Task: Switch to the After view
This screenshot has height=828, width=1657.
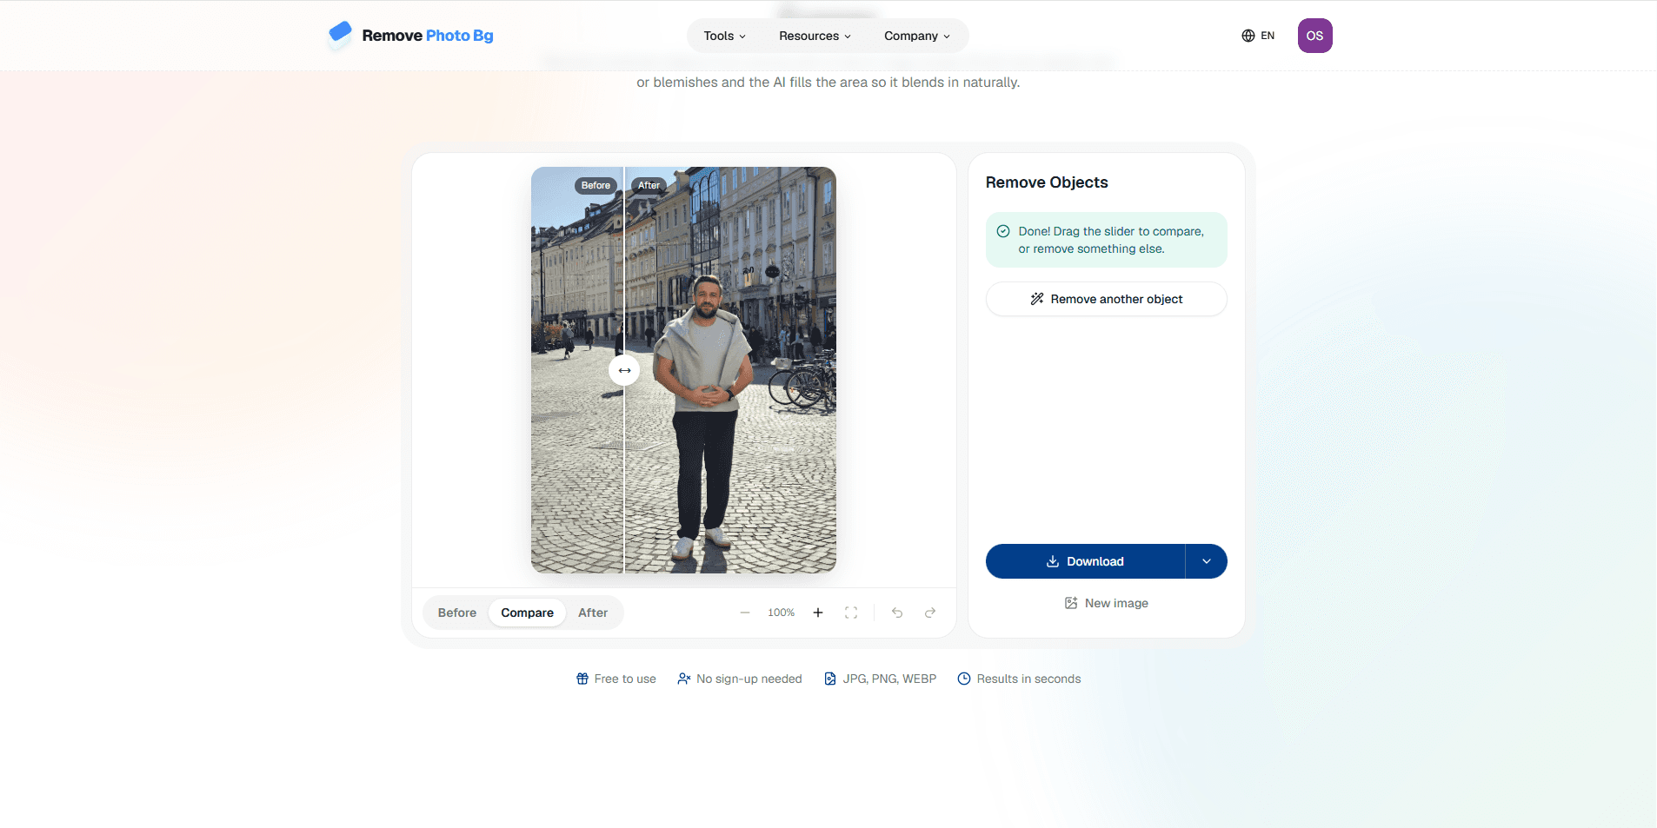Action: click(593, 613)
